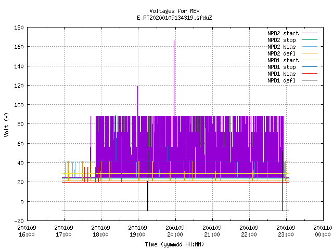Viewport: 333px width, 249px height.
Task: Click the x-axis tick label 200109 20:00
Action: (x=175, y=231)
